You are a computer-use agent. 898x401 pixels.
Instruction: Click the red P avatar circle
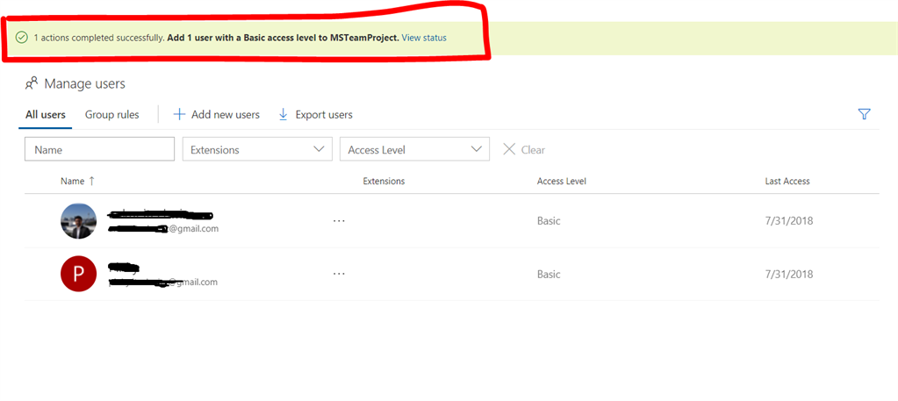[78, 274]
